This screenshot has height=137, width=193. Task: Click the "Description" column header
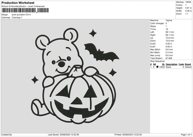171,64
